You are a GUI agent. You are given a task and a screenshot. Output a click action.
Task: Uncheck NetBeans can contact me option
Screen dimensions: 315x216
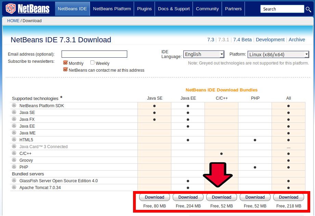pos(65,69)
